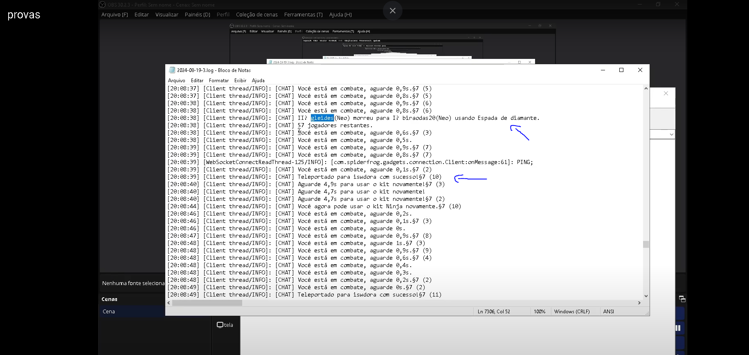Viewport: 749px width, 355px height.
Task: Minimize the OBS 30.2.3 window
Action: pos(639,4)
